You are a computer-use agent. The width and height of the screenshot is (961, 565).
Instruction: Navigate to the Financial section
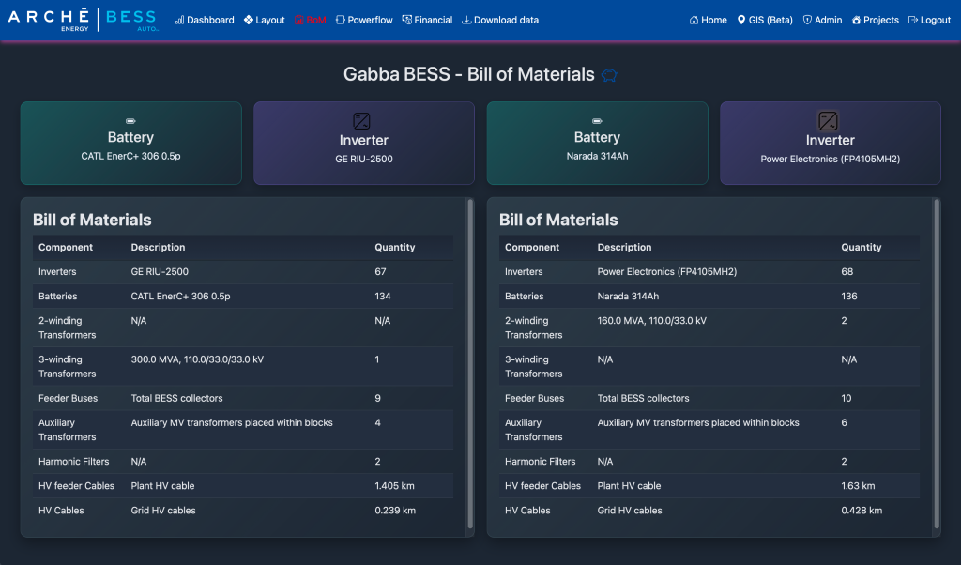click(427, 20)
